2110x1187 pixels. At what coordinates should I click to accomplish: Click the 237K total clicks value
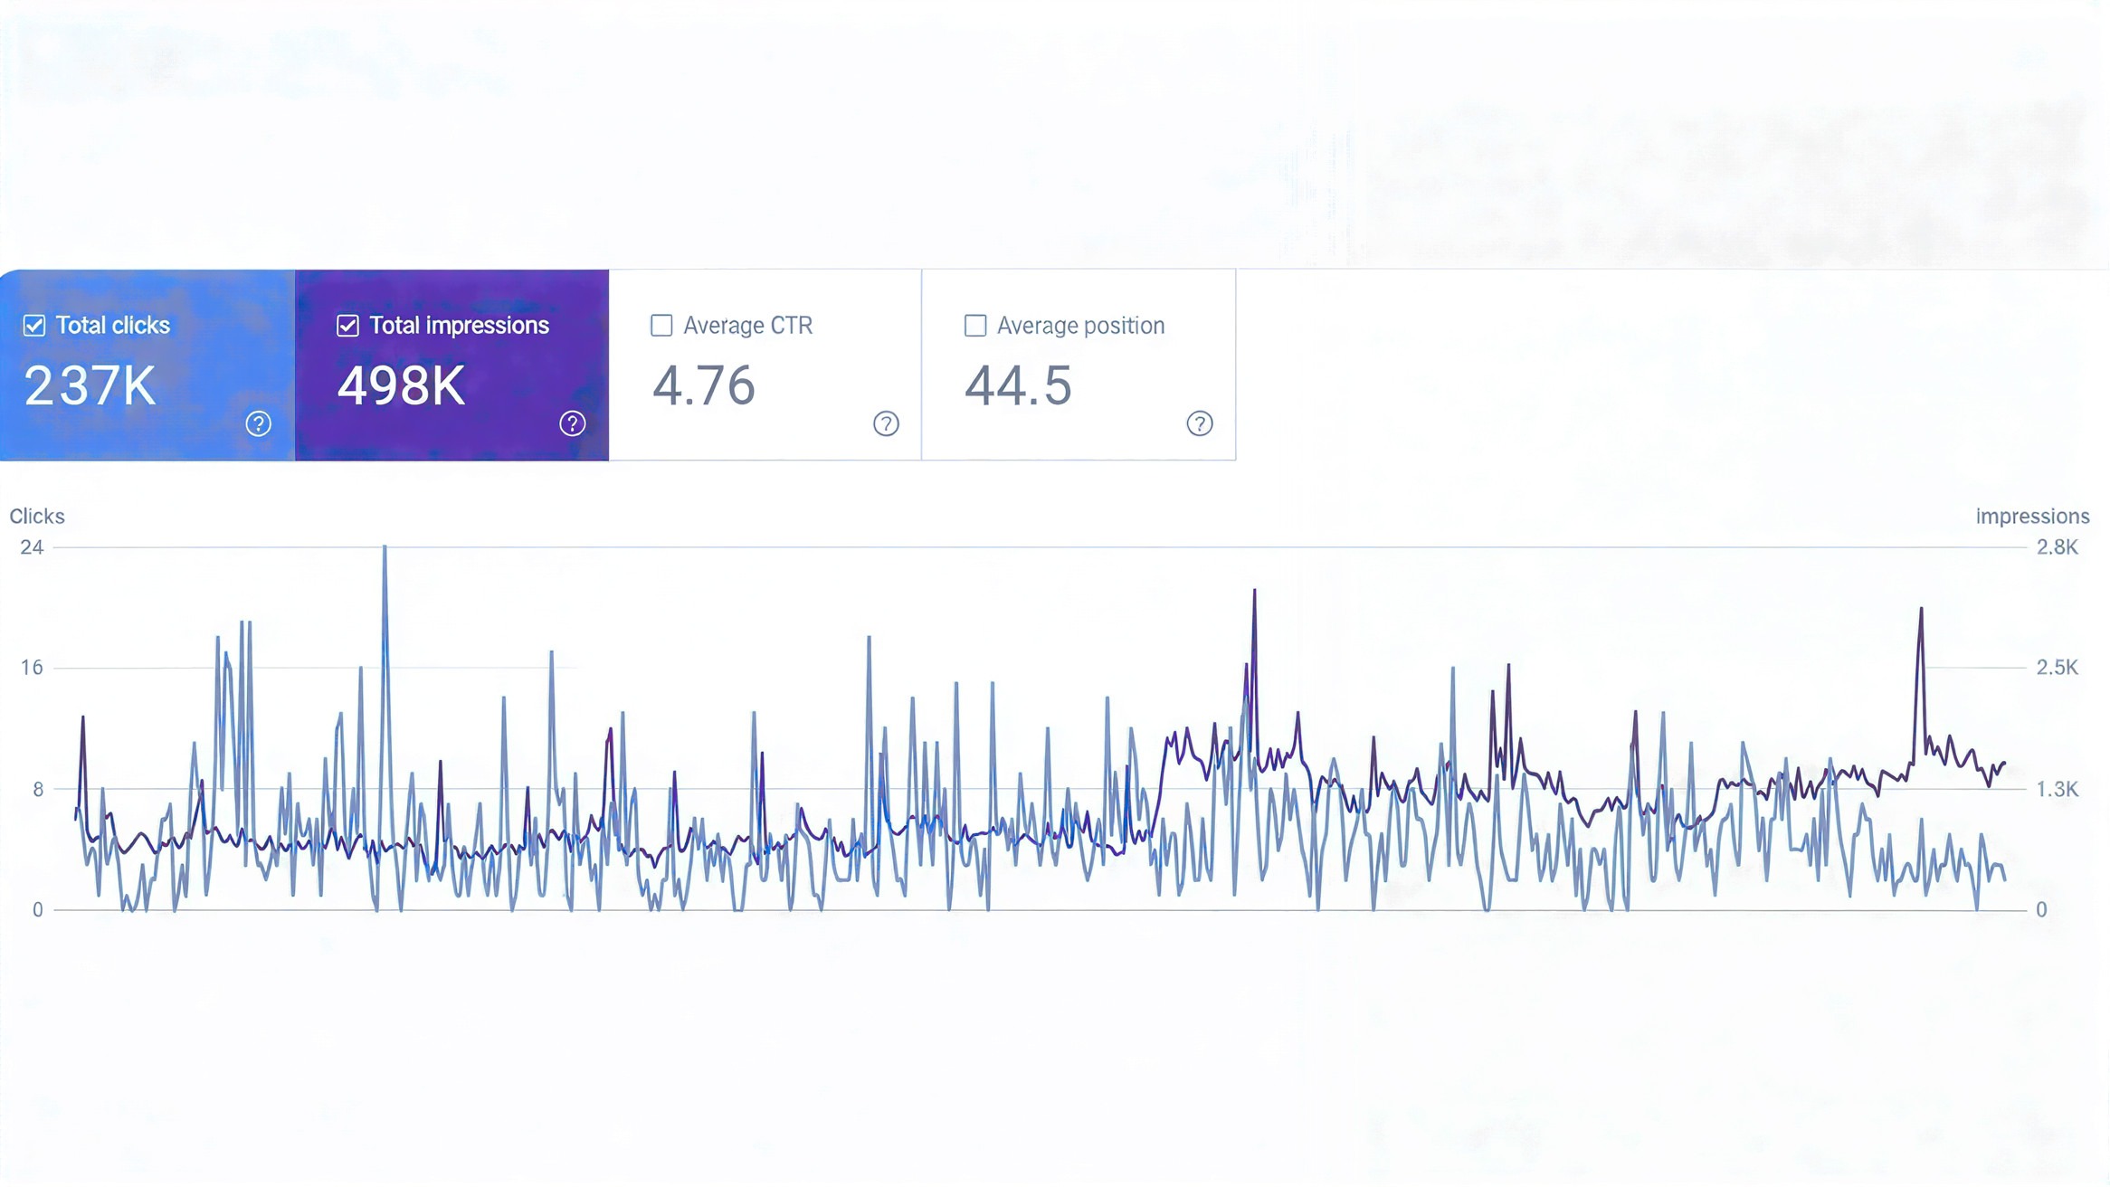tap(90, 386)
